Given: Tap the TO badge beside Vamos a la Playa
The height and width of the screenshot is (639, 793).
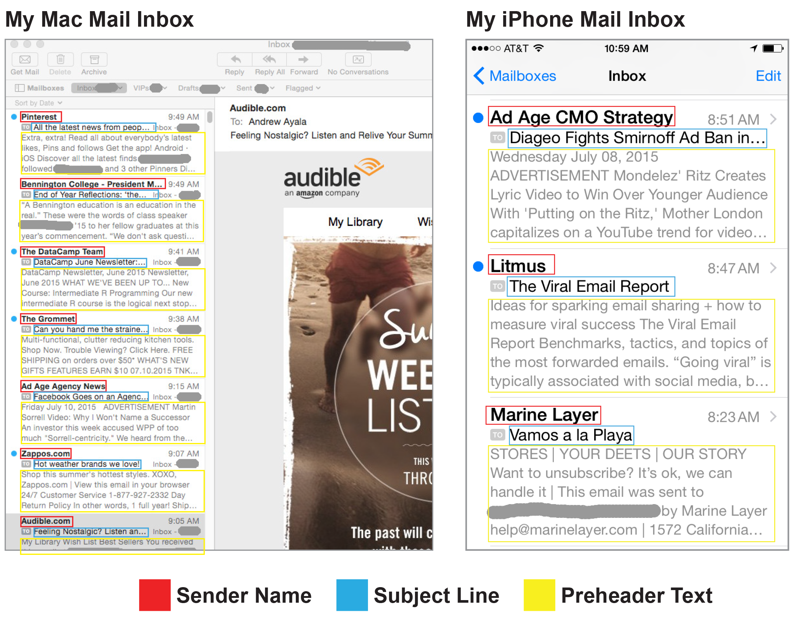Looking at the screenshot, I should (x=498, y=435).
